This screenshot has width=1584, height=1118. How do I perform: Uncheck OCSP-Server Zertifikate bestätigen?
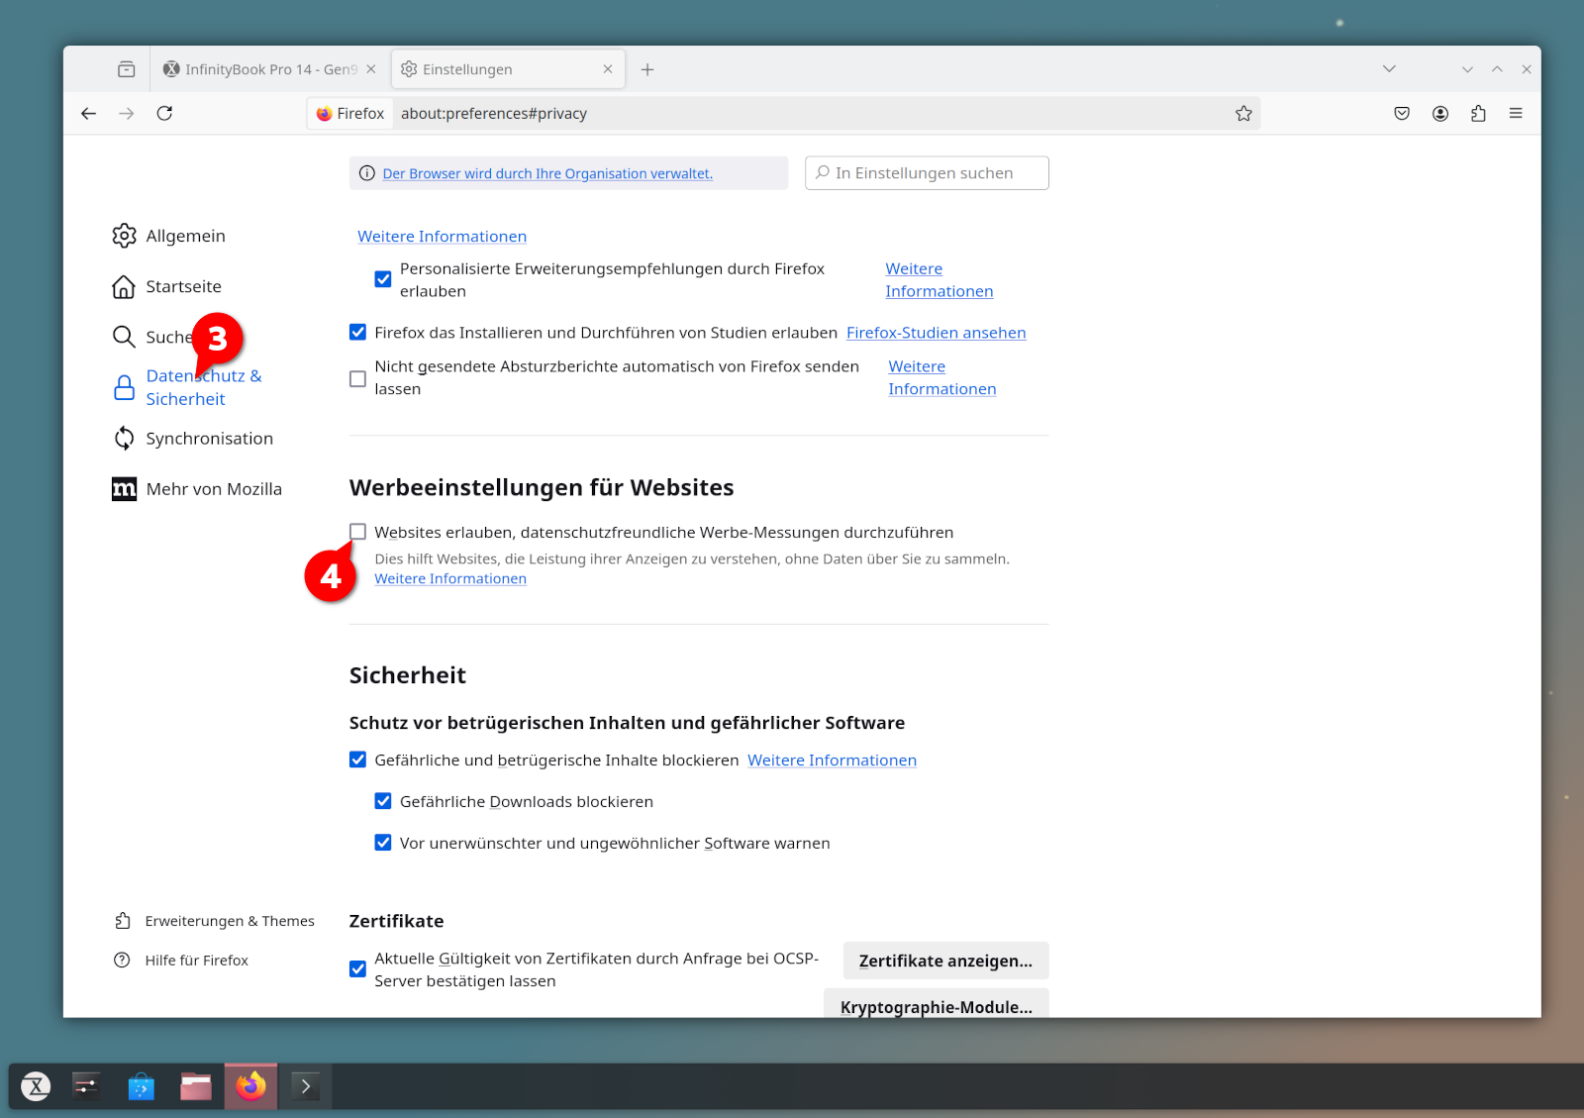(x=357, y=968)
